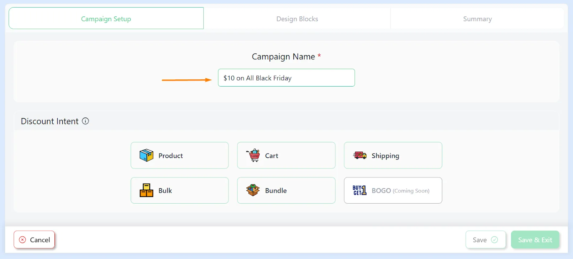Viewport: 573px width, 259px height.
Task: Click the Shipping truck icon
Action: tap(360, 155)
